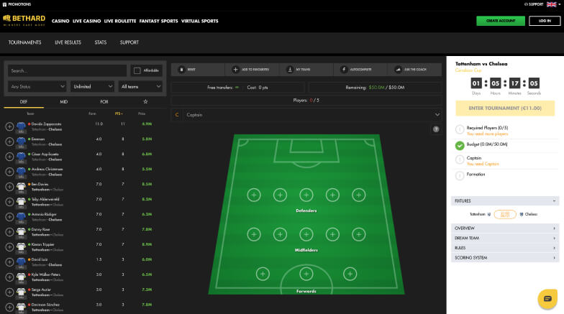Open Tournaments in the sub navigation
The width and height of the screenshot is (564, 314).
click(24, 42)
